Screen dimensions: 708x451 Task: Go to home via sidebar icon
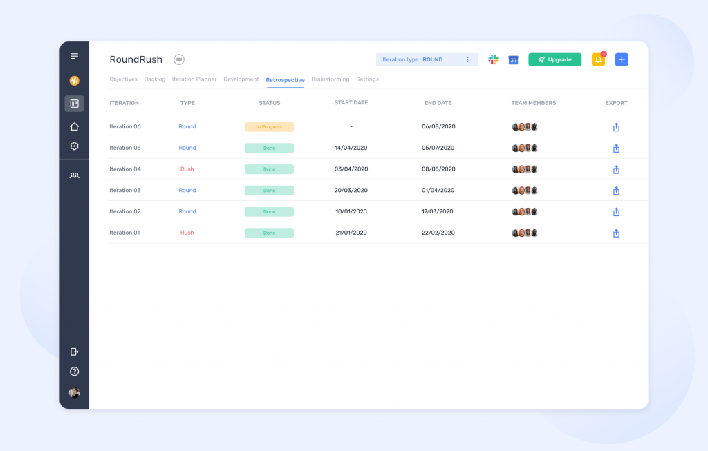74,126
